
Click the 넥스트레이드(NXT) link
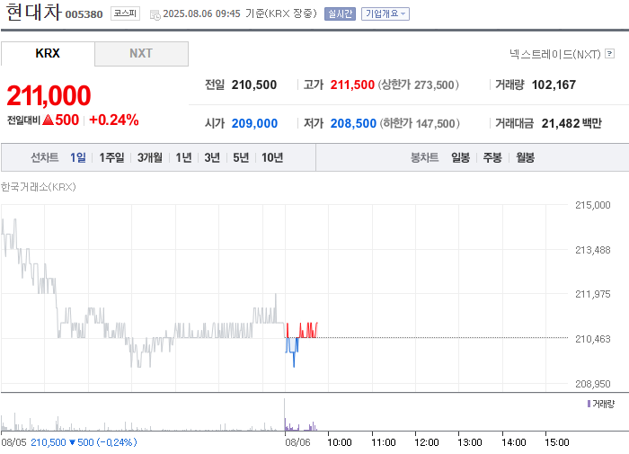pyautogui.click(x=554, y=54)
